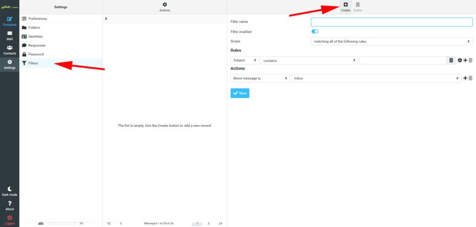Viewport: 476px width, 227px height.
Task: Add another action with plus icon
Action: click(x=465, y=78)
